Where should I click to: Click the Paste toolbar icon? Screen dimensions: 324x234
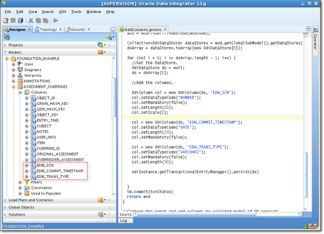coord(46,20)
